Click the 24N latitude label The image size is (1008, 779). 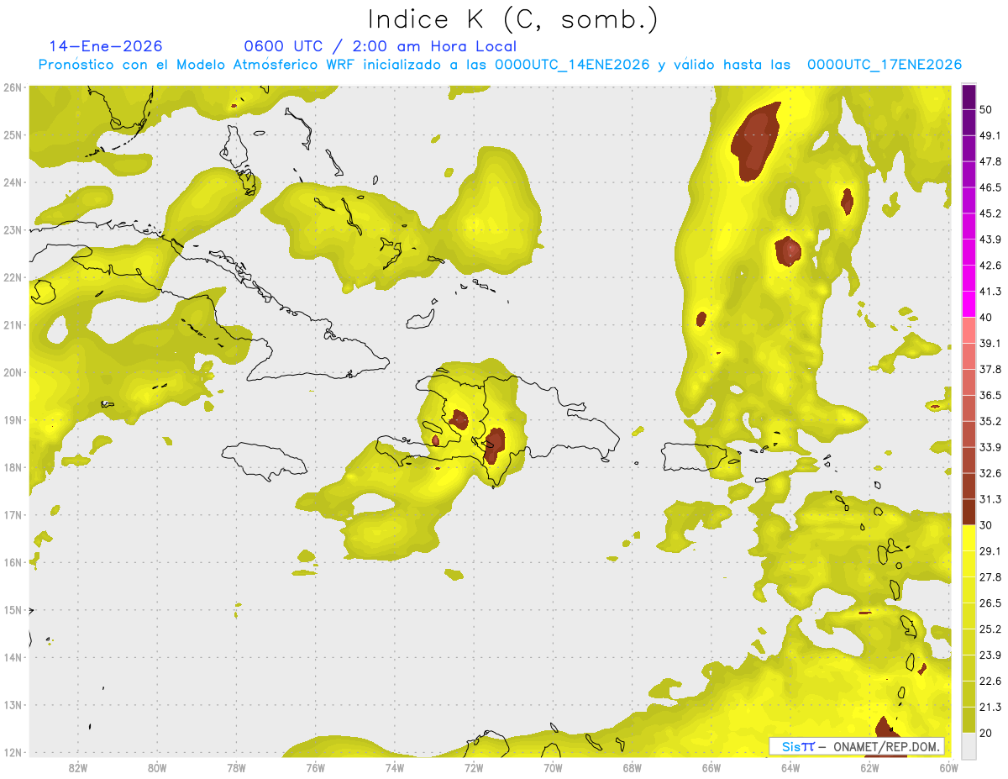coord(12,182)
